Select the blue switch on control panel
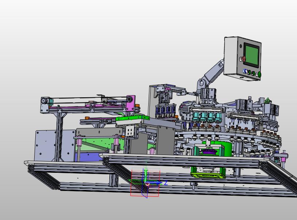Screen dimensions: 297x220 pos(245,71)
